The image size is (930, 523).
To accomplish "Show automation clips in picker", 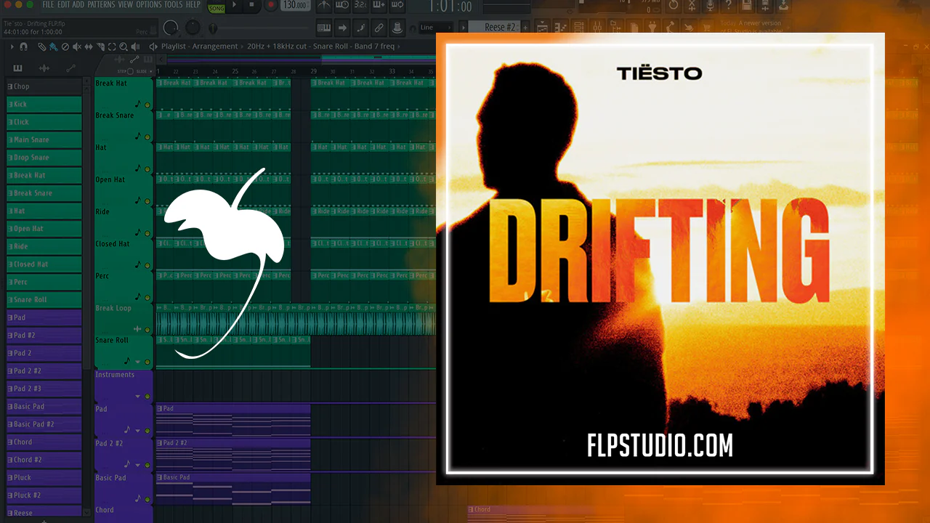I will 70,68.
